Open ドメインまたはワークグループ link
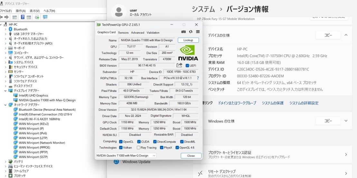Screen dimensions: 357x178 [237, 103]
